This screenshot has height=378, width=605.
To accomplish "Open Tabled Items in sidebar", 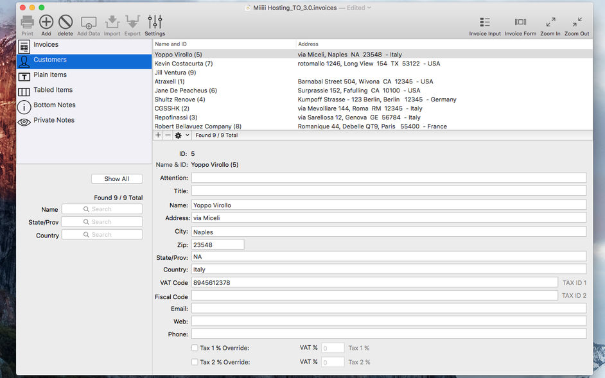I will (x=84, y=91).
